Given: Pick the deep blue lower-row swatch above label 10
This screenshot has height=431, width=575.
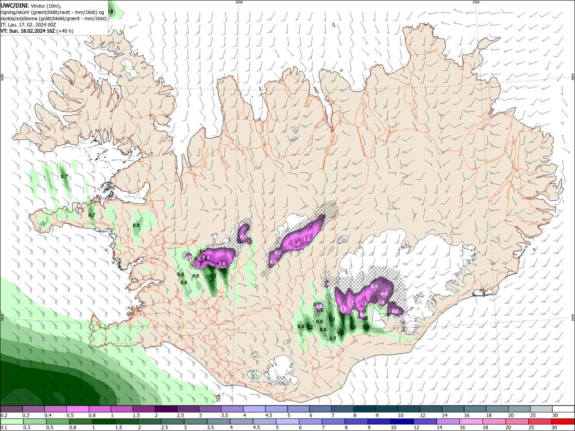Looking at the screenshot, I should [402, 422].
